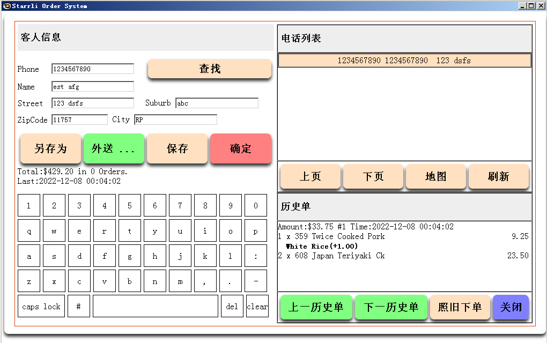Click the 查找 search button
This screenshot has height=343, width=547.
click(210, 69)
